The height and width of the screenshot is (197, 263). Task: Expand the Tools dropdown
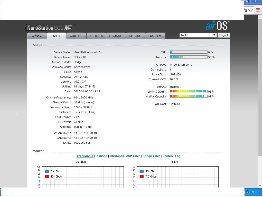198,35
